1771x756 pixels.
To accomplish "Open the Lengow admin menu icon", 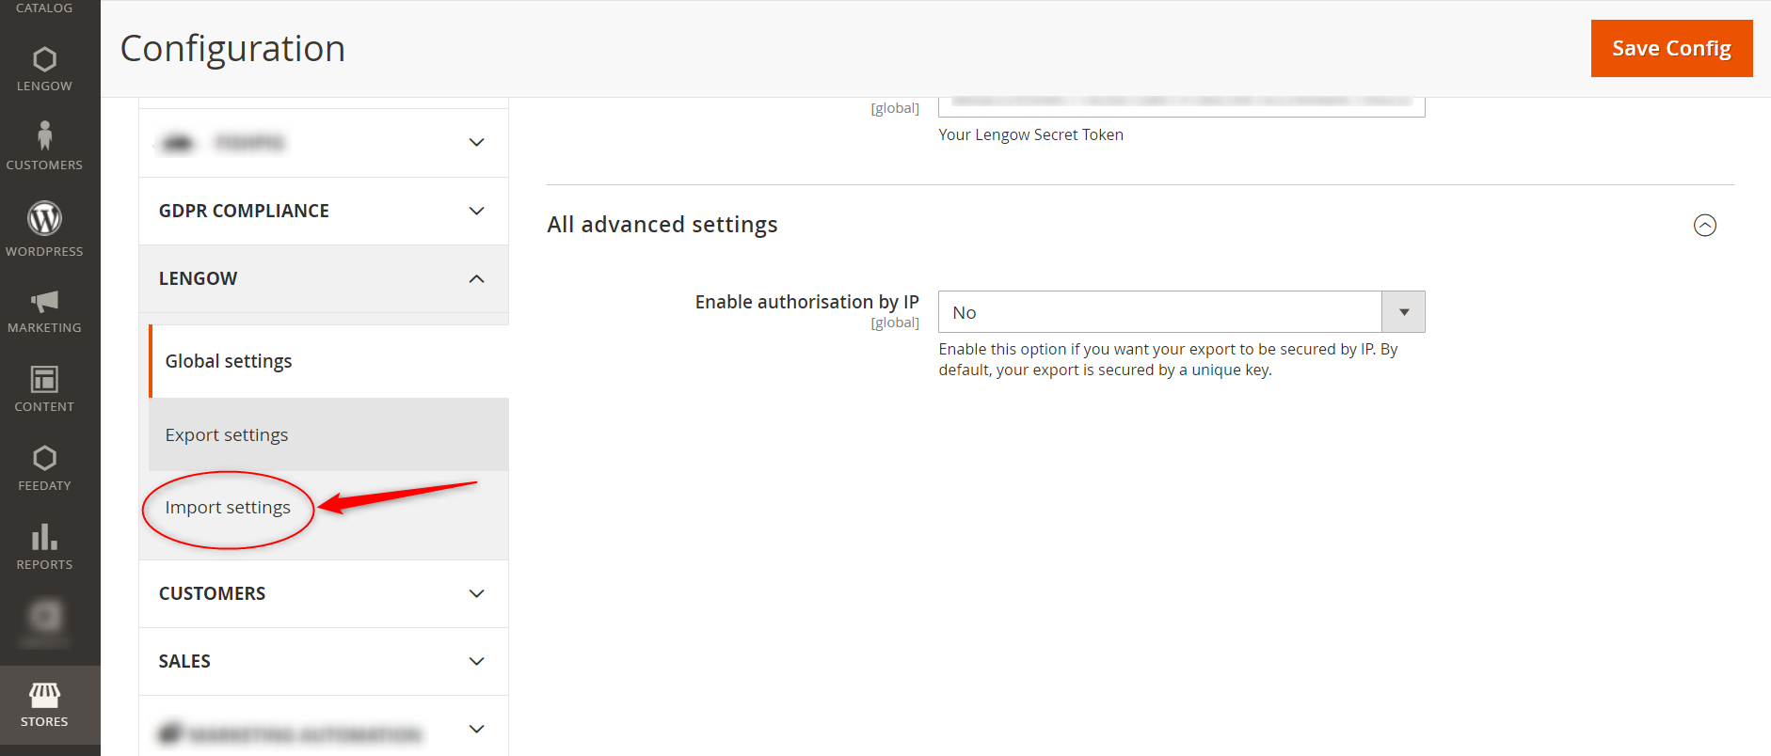I will 44,60.
